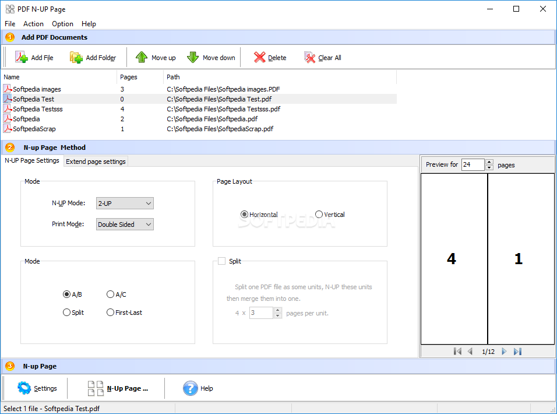This screenshot has height=414, width=557.
Task: Open the File menu
Action: click(x=10, y=24)
